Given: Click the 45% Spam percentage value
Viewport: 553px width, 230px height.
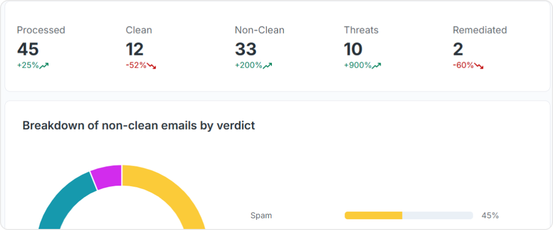Looking at the screenshot, I should point(490,216).
